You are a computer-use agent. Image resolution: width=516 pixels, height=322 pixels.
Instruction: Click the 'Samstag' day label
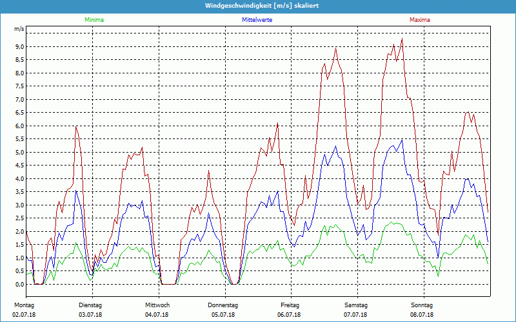tap(356, 305)
